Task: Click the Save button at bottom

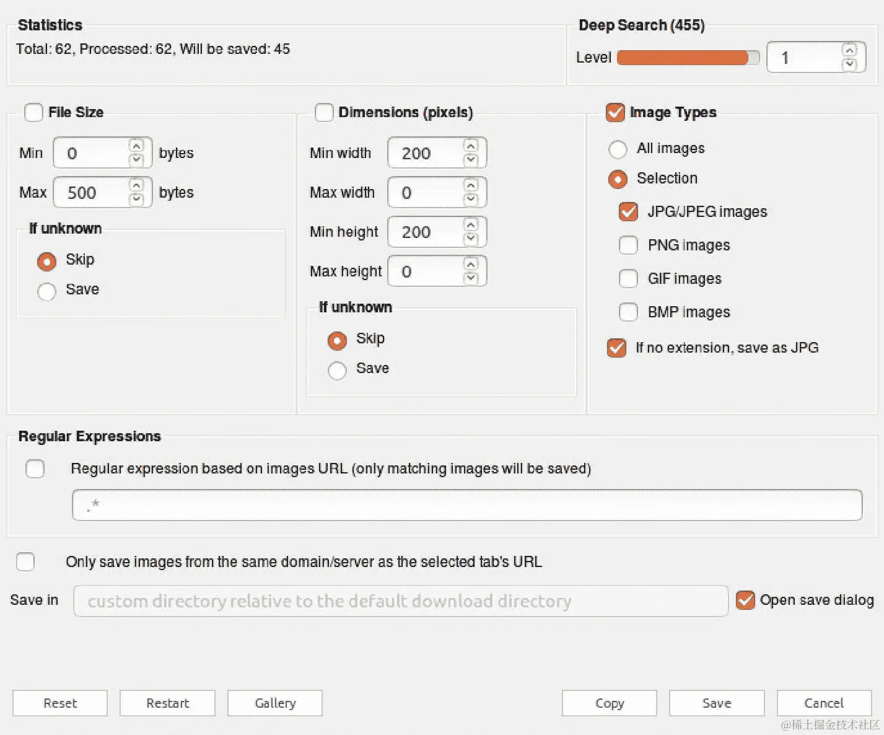Action: click(x=717, y=703)
